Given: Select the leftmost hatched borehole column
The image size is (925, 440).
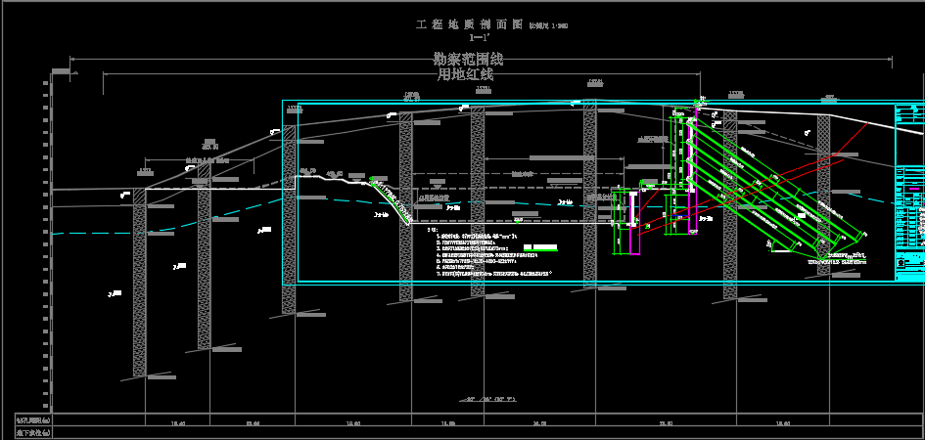Looking at the screenshot, I should click(x=139, y=284).
